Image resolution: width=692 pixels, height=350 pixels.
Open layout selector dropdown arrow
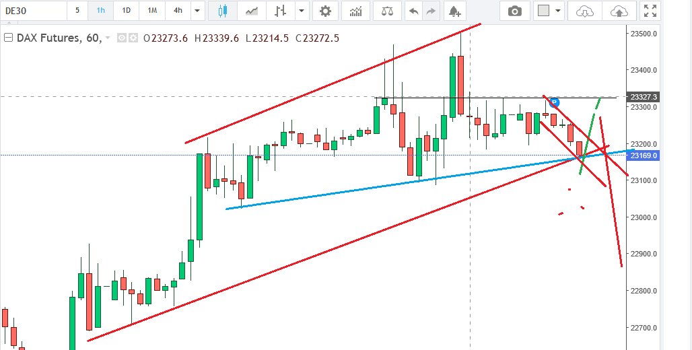(x=558, y=11)
